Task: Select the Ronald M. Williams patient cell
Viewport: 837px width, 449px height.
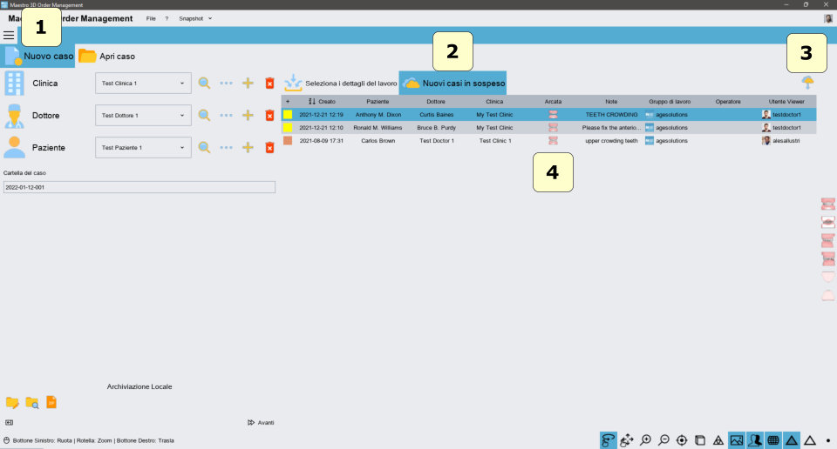Action: click(x=378, y=128)
